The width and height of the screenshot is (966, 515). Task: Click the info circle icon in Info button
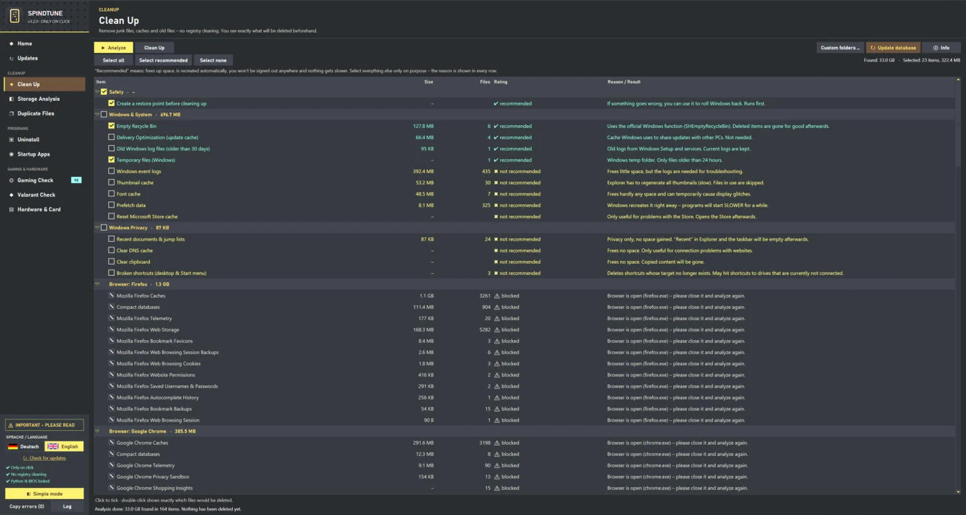point(935,48)
